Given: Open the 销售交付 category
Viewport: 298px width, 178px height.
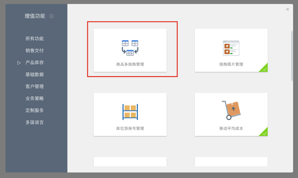Looking at the screenshot, I should coord(35,51).
